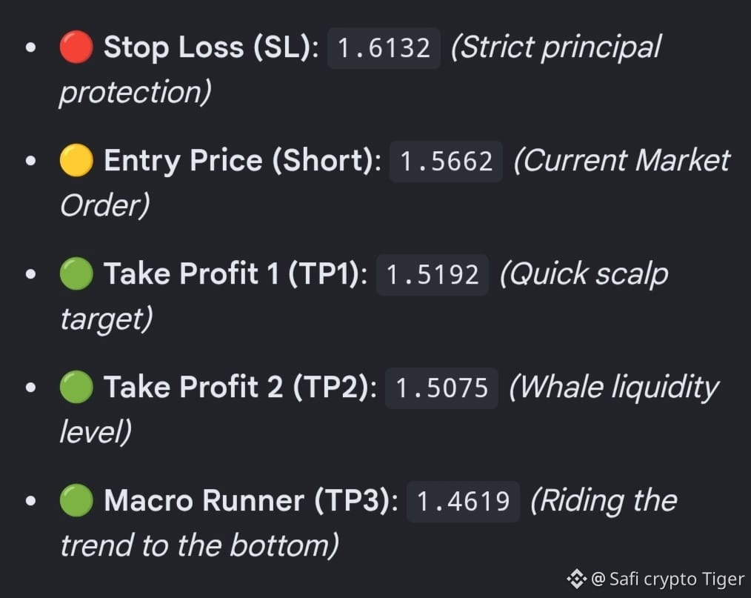
Task: Click the green circle beside Take Profit 2
Action: coord(76,387)
